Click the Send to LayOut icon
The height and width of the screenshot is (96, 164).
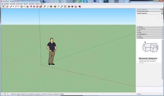[x=76, y=7]
